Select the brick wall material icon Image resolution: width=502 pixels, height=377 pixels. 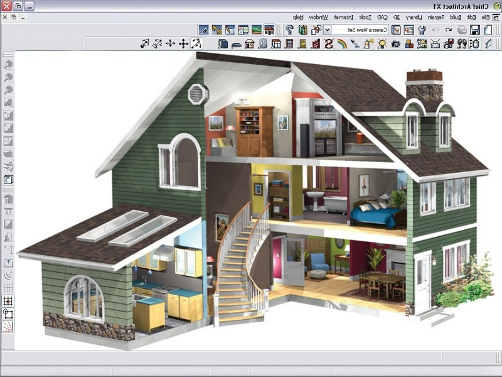[x=315, y=44]
